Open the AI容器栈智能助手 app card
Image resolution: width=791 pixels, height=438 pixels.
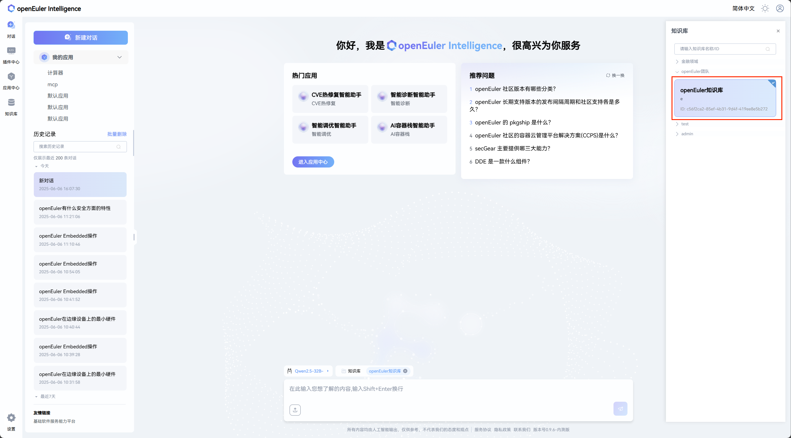tap(409, 130)
